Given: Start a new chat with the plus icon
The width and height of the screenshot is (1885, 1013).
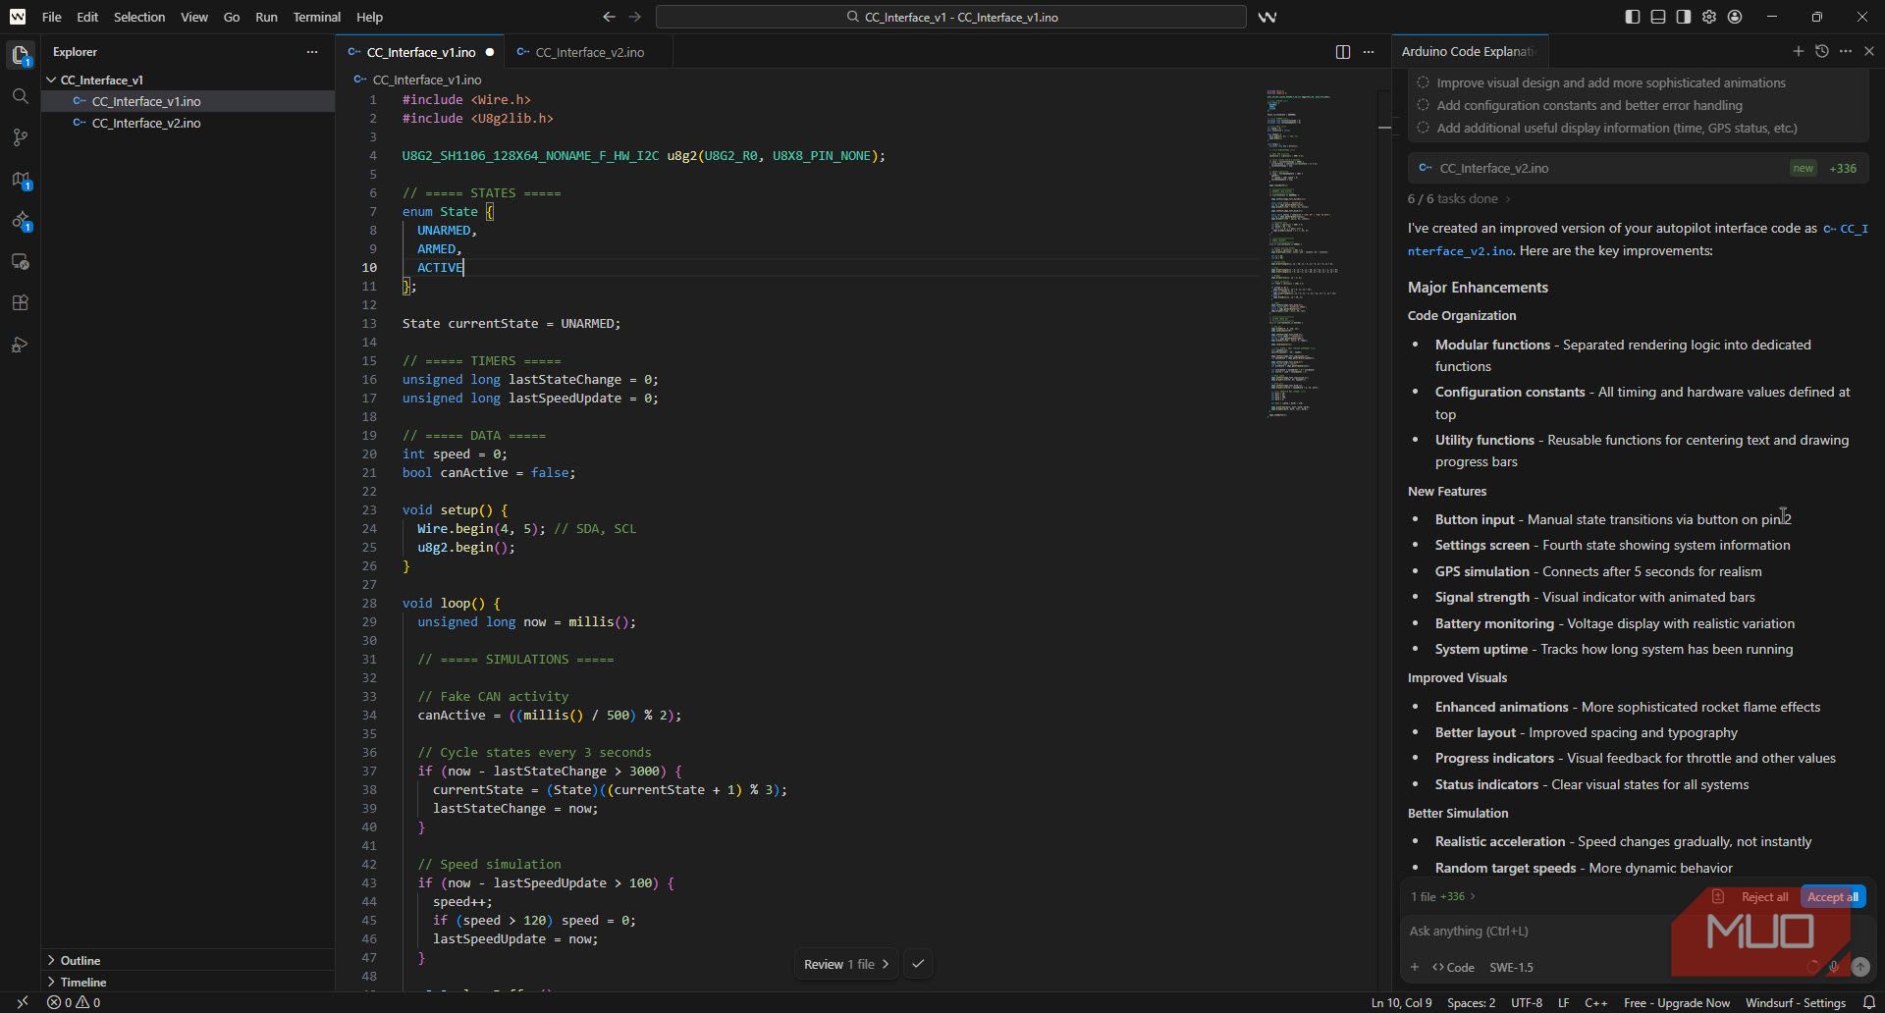Looking at the screenshot, I should pos(1798,51).
